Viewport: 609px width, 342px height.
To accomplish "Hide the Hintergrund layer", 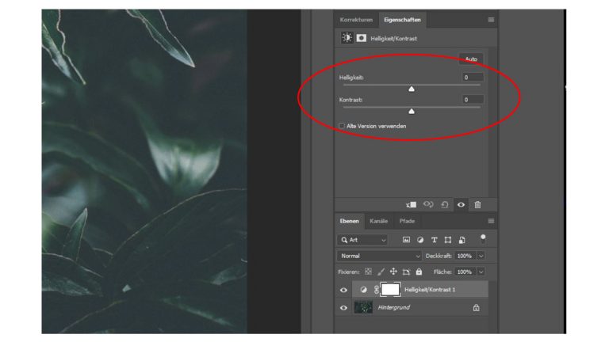I will [x=343, y=307].
